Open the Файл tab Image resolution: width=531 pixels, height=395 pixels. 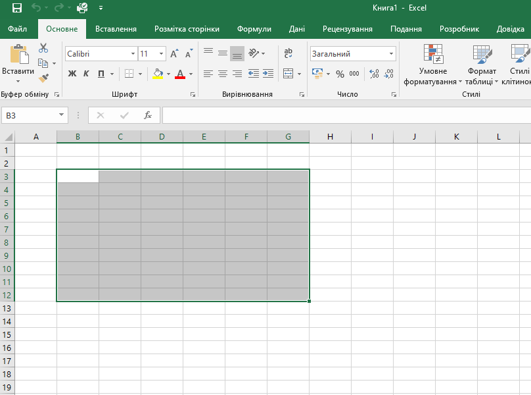pos(17,29)
